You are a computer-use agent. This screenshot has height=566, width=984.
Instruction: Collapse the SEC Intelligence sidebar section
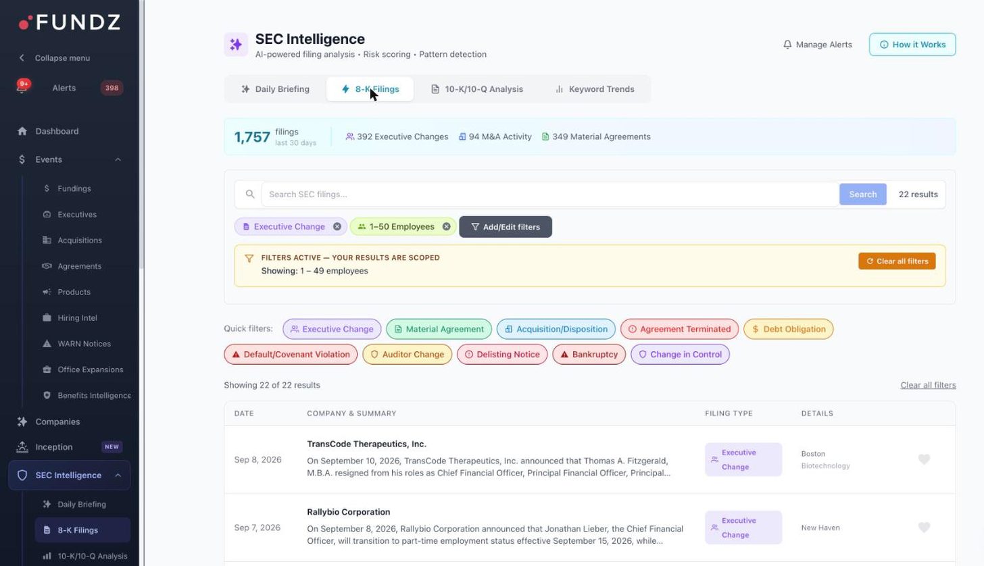pos(118,475)
